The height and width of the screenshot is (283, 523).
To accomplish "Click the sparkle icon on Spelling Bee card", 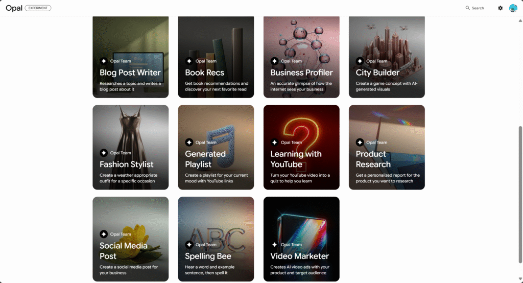I will pyautogui.click(x=189, y=245).
